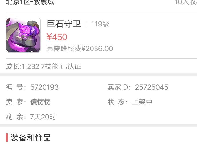Open the 巨石守卫 item title

(x=64, y=24)
